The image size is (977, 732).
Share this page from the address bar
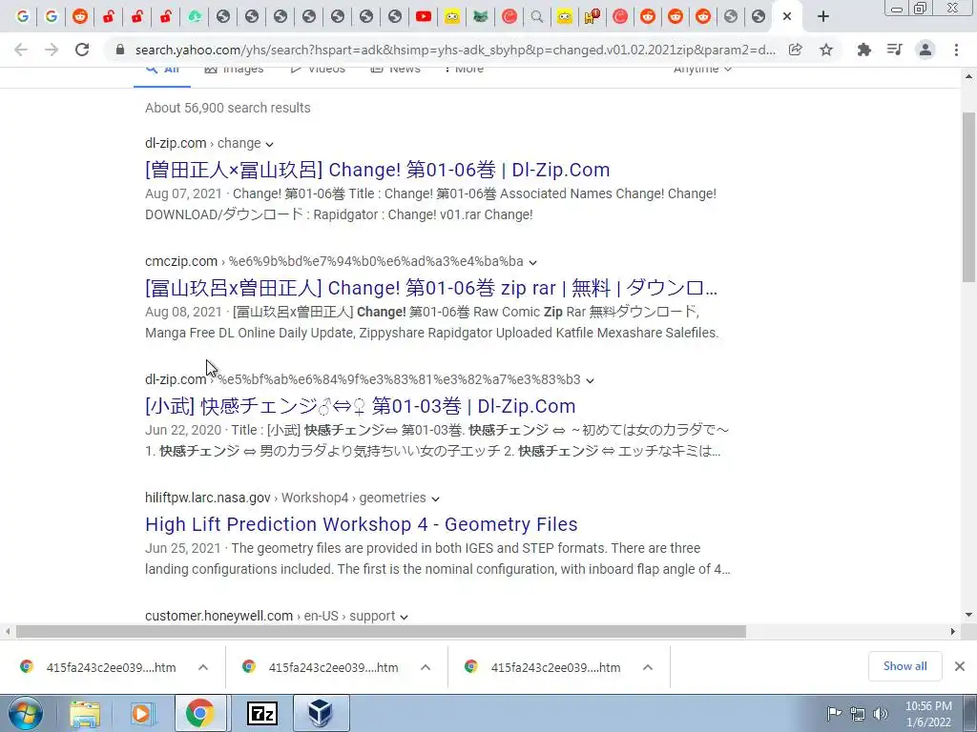click(x=795, y=50)
